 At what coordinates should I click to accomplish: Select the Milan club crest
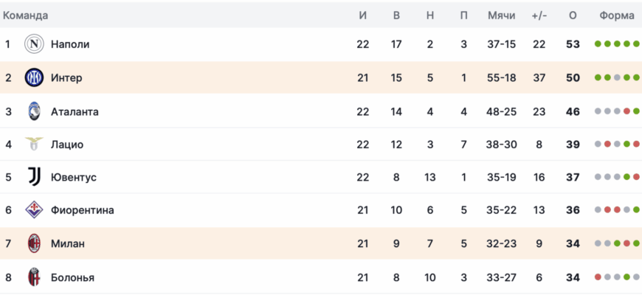click(x=34, y=243)
